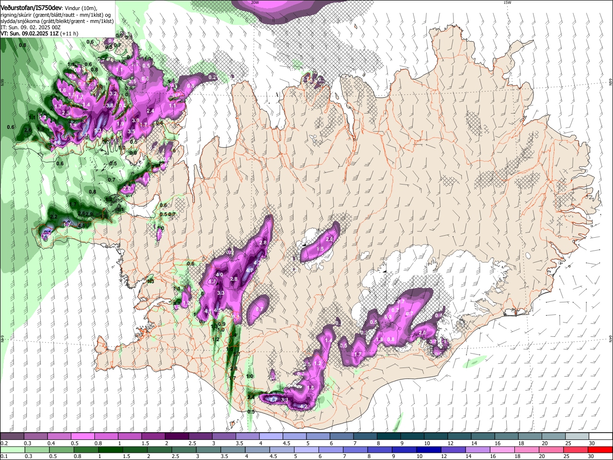Select lower legend swatch between 1 and 1.5
613x460 pixels.
[x=111, y=449]
